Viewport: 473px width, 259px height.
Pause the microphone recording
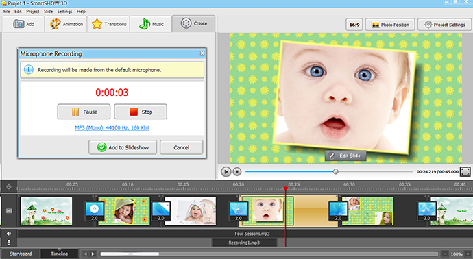point(84,112)
